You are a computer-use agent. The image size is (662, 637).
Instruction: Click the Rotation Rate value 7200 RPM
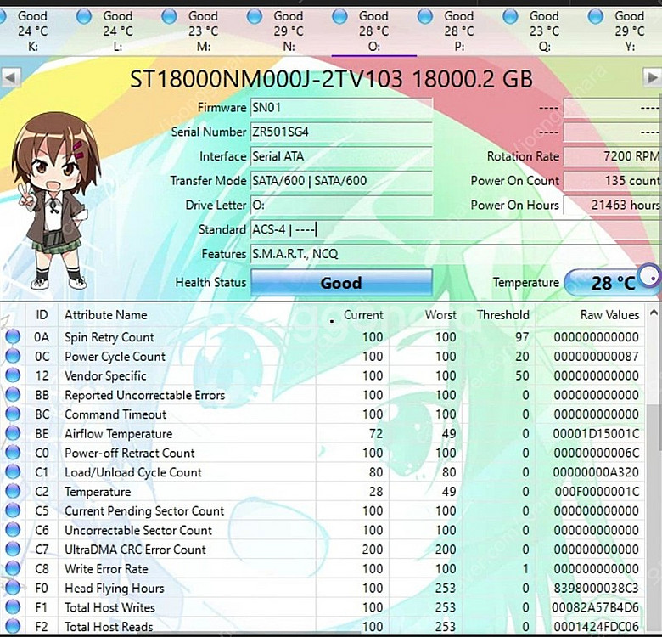pos(613,157)
